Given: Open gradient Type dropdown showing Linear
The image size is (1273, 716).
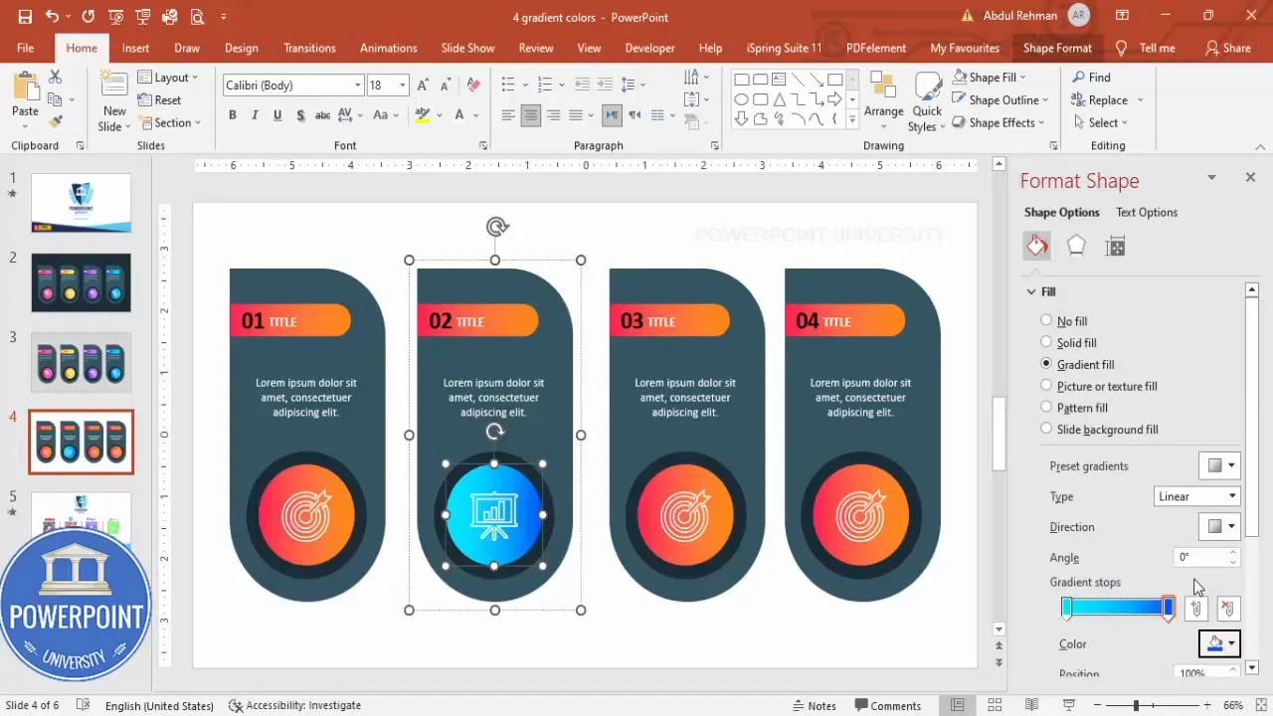Looking at the screenshot, I should [1197, 496].
